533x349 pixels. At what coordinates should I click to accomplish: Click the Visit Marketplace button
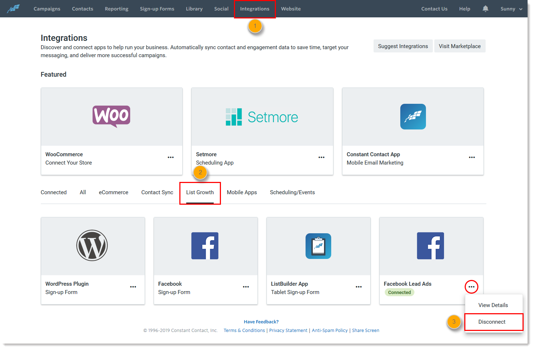click(460, 46)
